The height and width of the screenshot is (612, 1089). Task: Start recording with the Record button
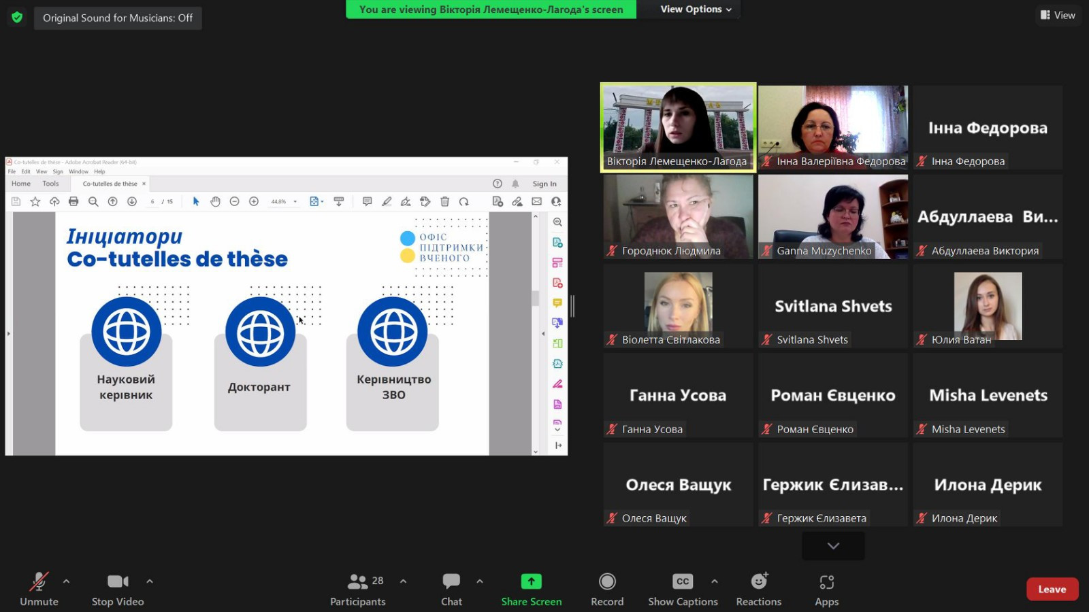pyautogui.click(x=607, y=590)
